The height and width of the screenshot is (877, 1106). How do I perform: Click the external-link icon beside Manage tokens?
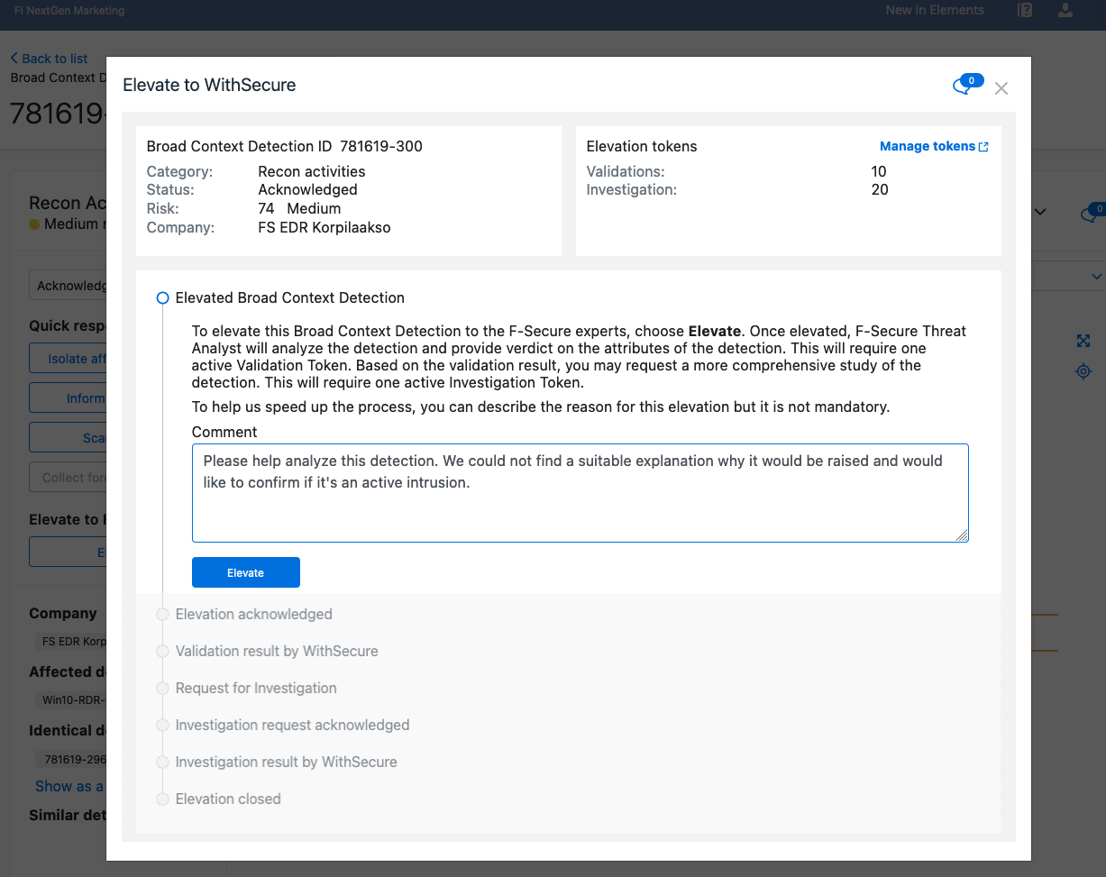[x=985, y=146]
